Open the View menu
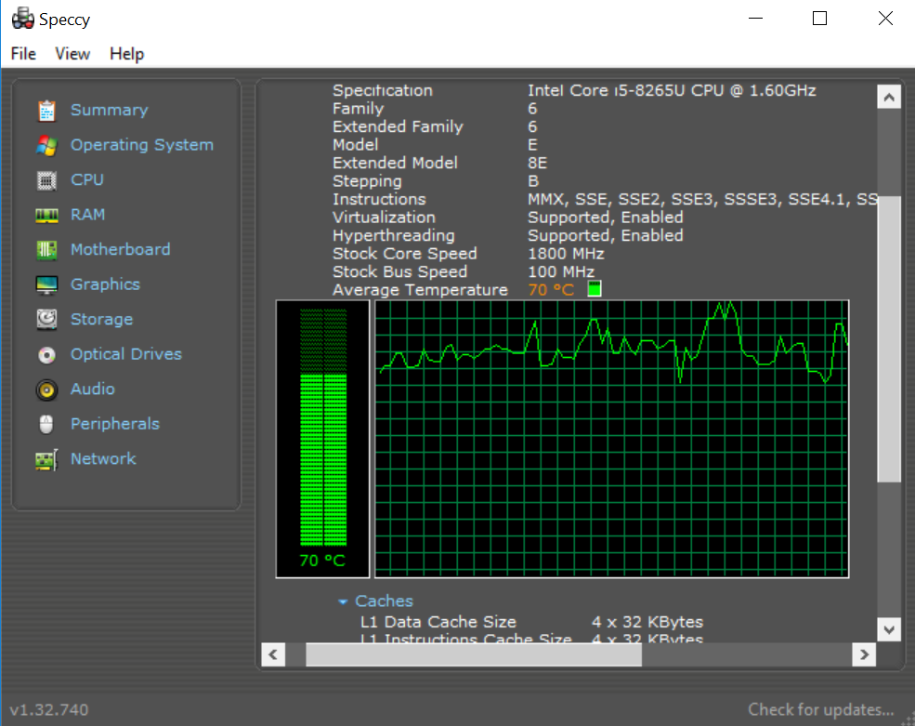 coord(72,54)
